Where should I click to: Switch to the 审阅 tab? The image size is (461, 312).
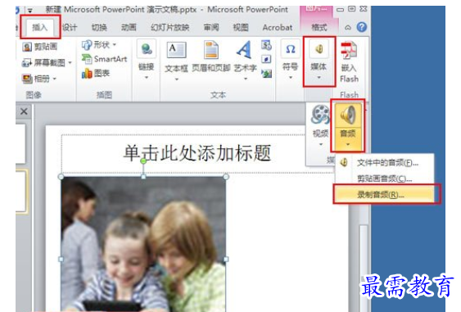[211, 28]
